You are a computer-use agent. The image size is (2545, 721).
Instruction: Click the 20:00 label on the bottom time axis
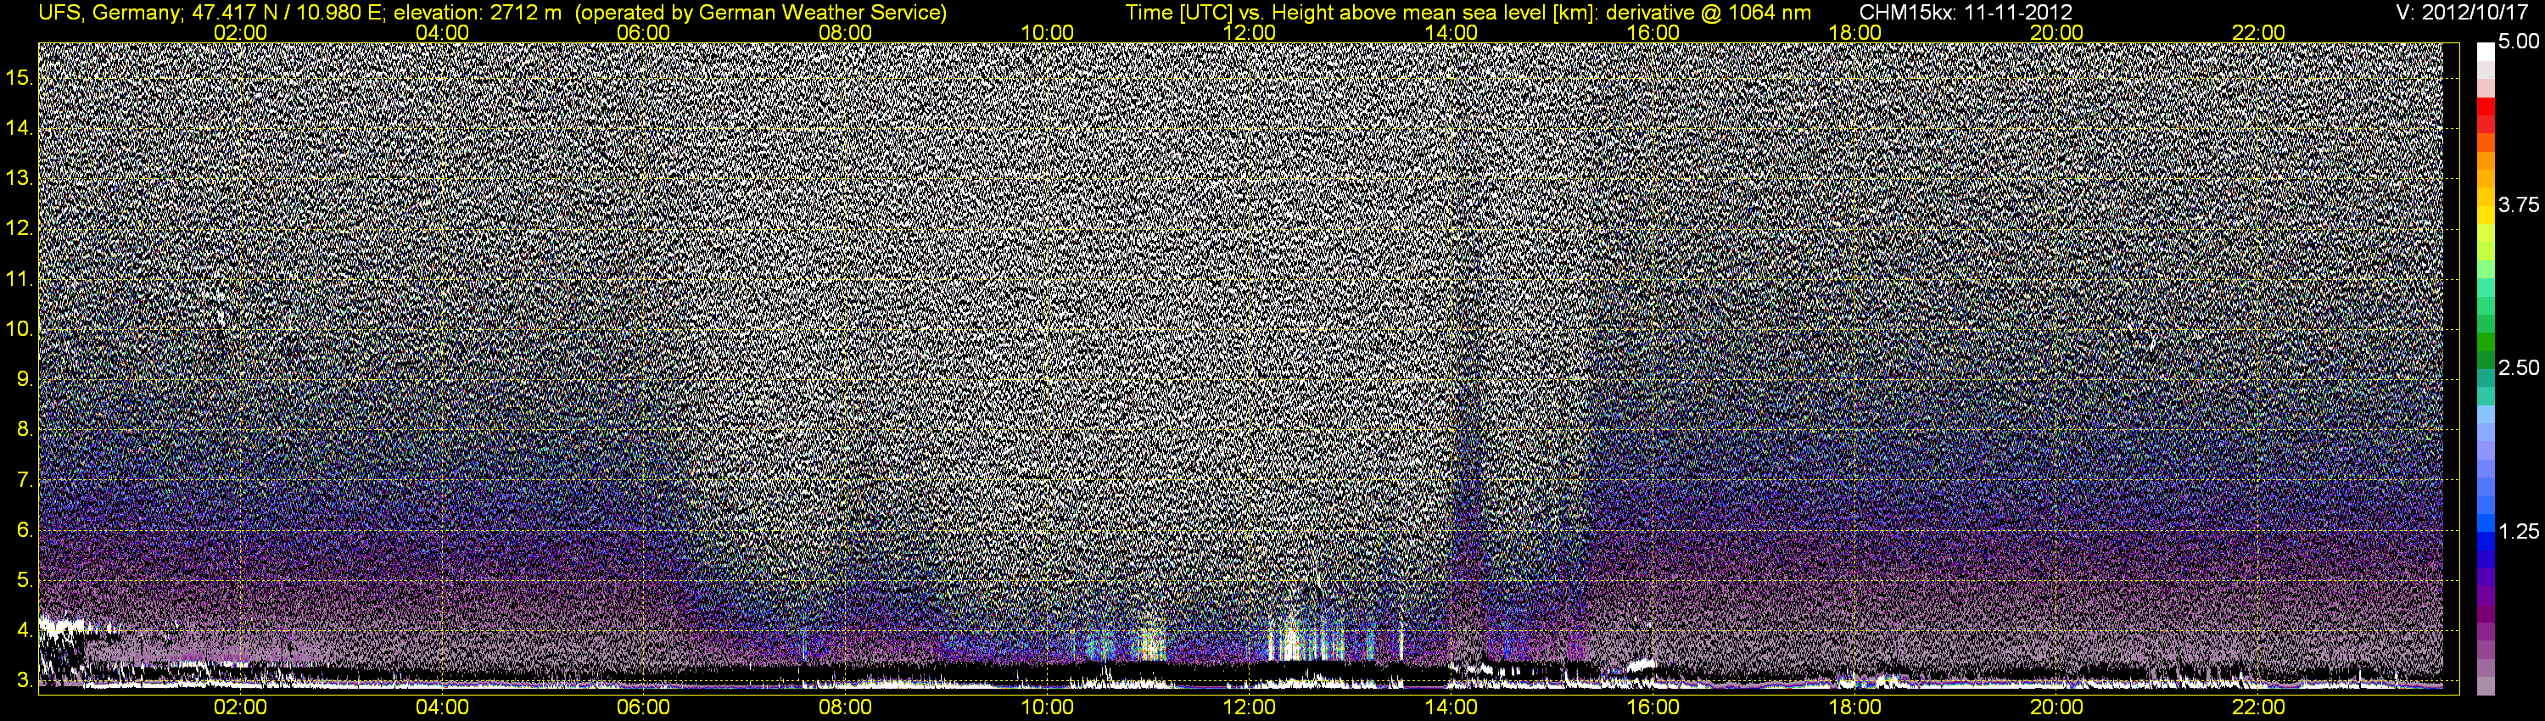[x=2057, y=707]
